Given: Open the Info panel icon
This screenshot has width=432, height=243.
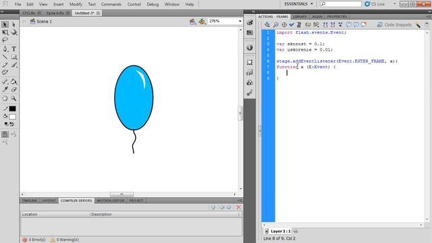Looking at the screenshot, I should pos(250,47).
